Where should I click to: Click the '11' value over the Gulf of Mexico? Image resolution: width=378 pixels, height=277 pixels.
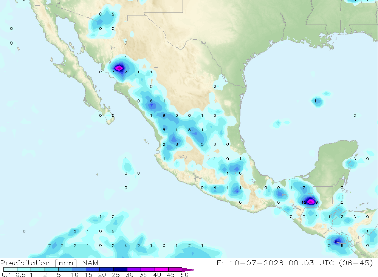(316, 101)
